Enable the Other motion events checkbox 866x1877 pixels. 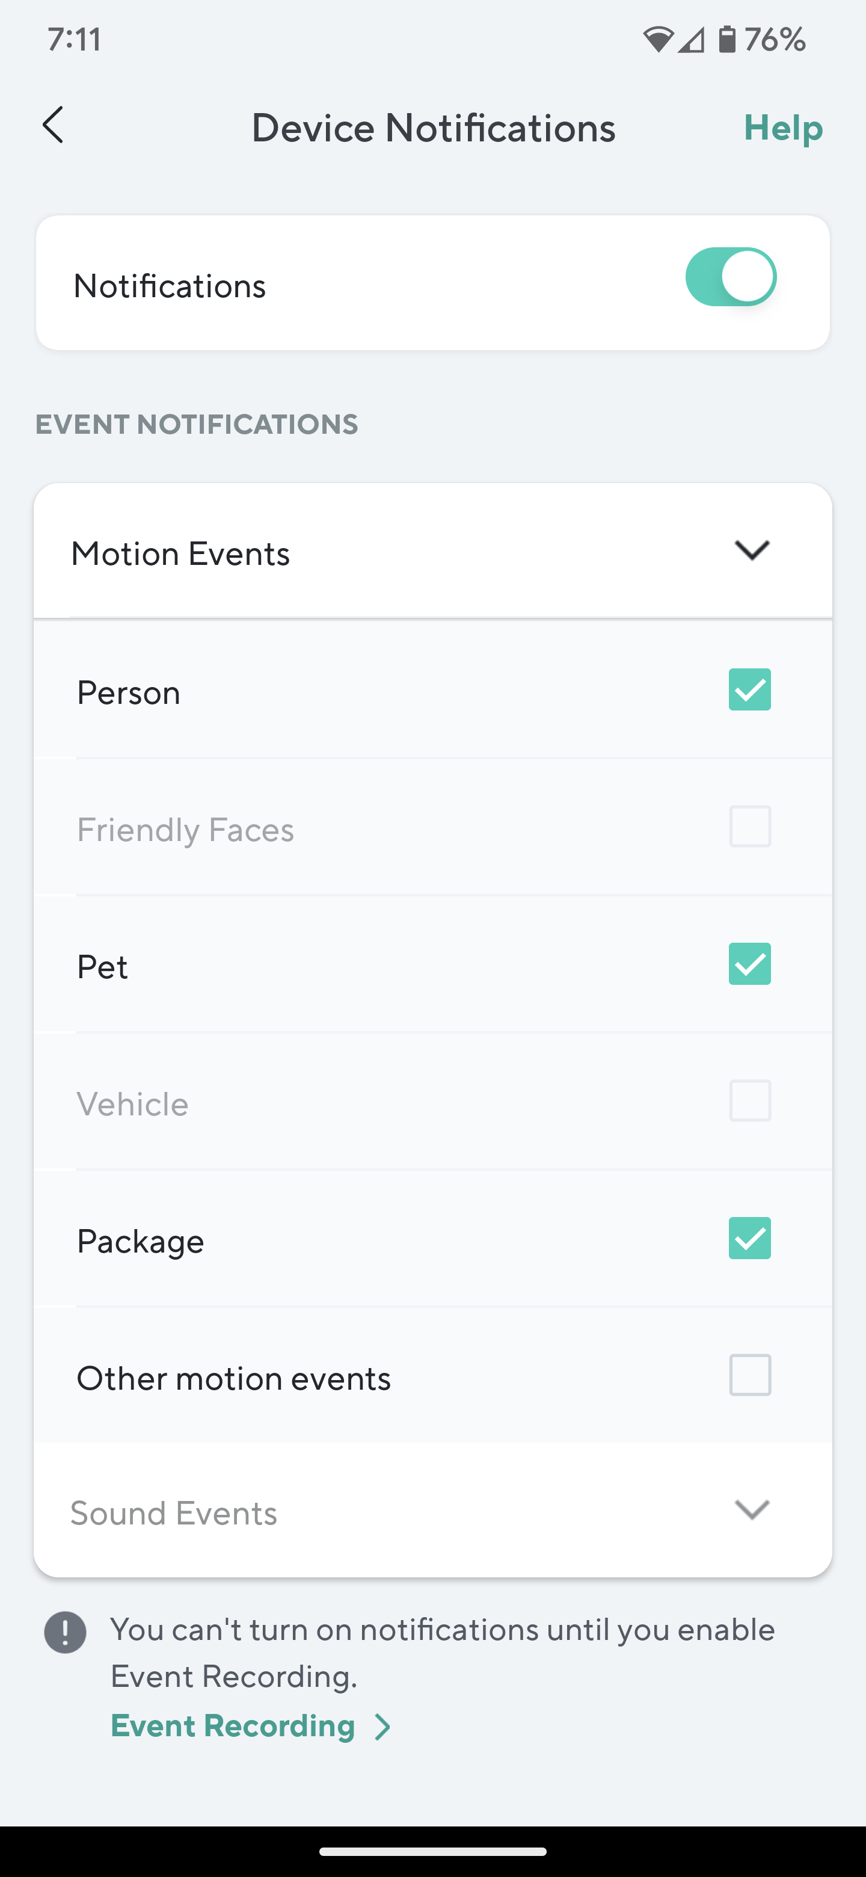[x=749, y=1375]
